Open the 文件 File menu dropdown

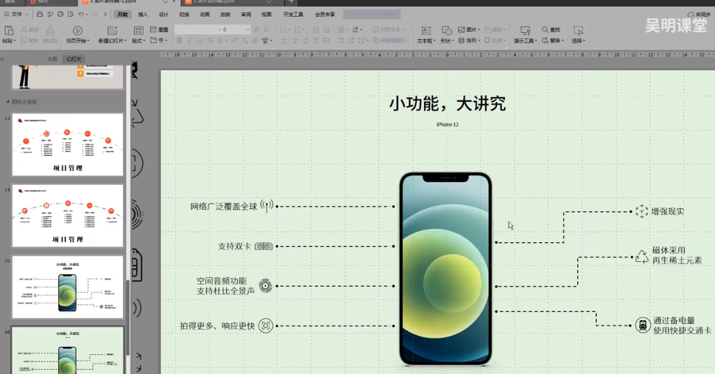point(16,14)
